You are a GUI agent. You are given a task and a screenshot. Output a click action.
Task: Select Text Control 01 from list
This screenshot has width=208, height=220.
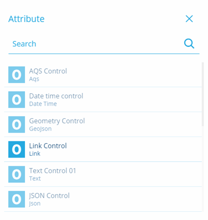103,174
